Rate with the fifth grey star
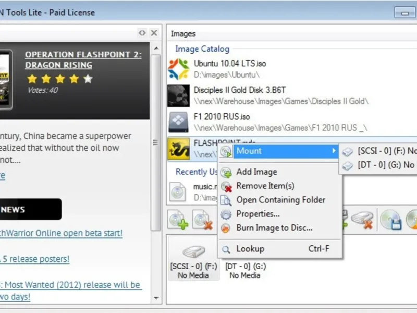 click(x=88, y=79)
